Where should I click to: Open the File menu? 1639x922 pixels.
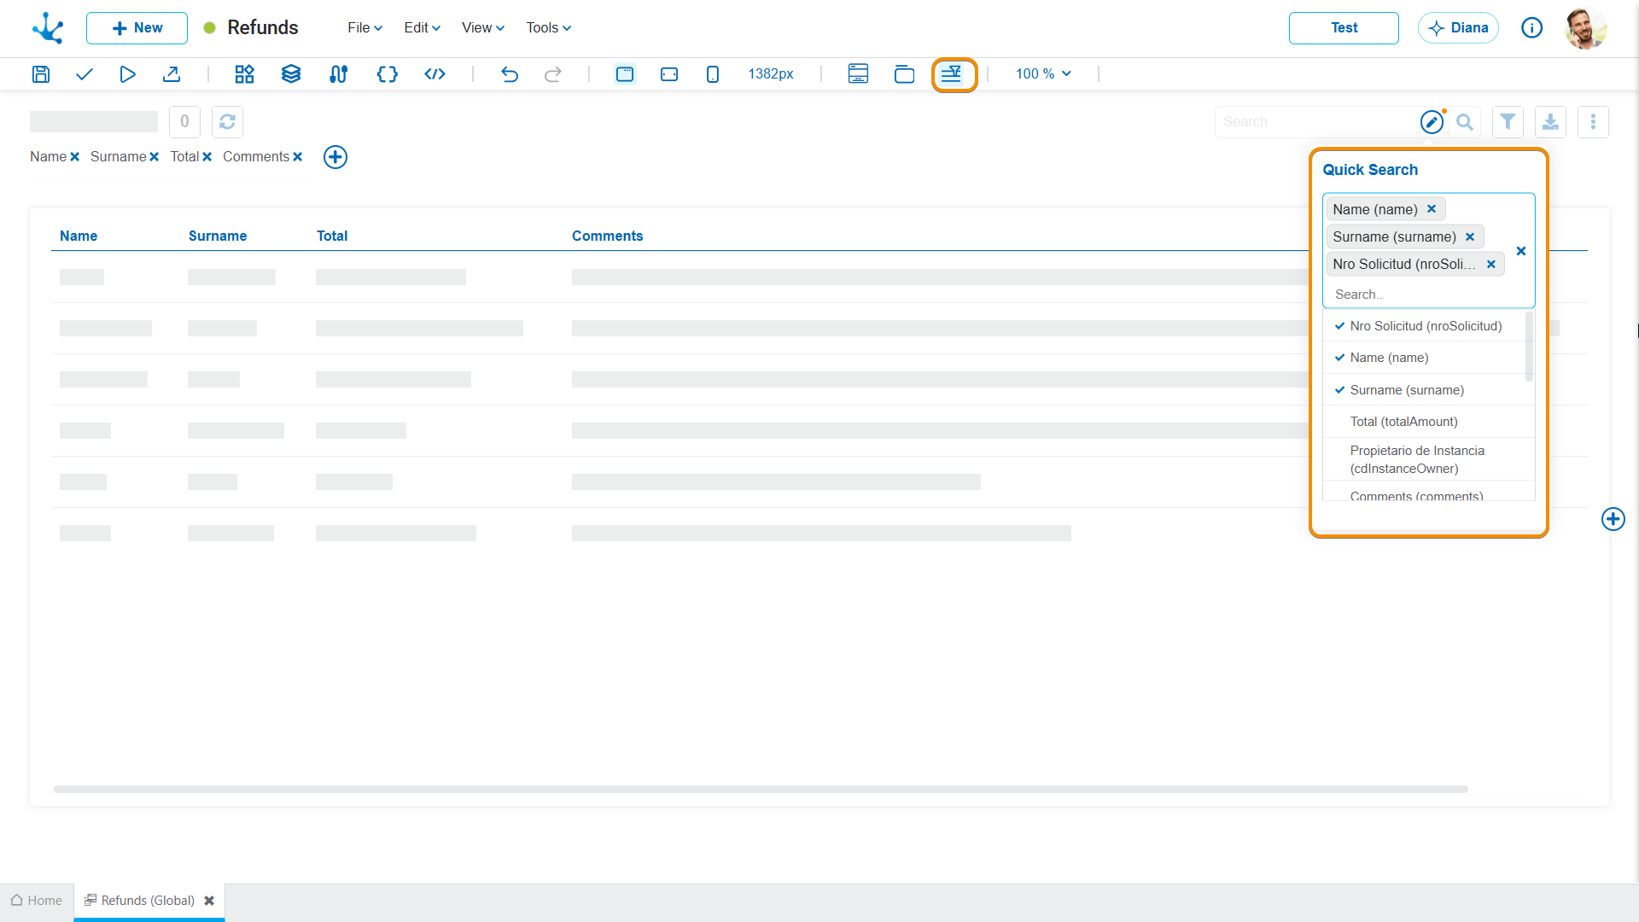point(365,28)
